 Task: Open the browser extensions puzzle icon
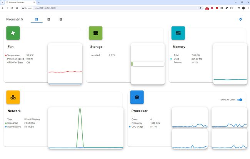[232, 8]
